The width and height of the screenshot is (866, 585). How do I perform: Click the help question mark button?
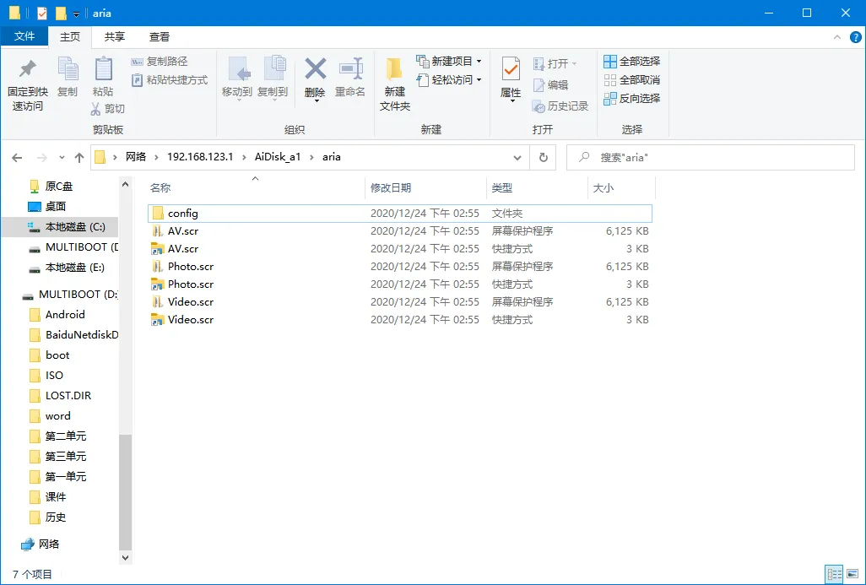point(856,37)
